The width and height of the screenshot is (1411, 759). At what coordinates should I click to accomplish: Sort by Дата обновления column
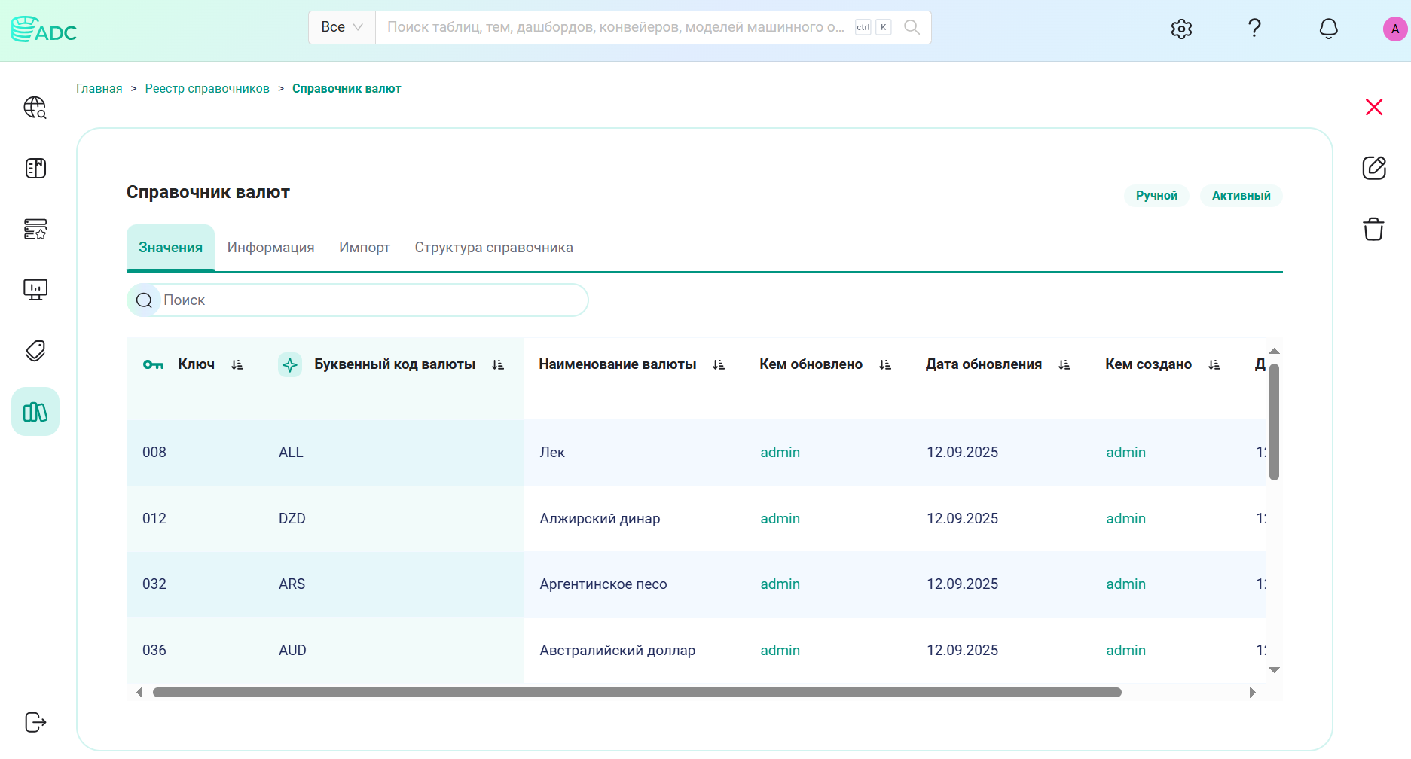point(1064,364)
